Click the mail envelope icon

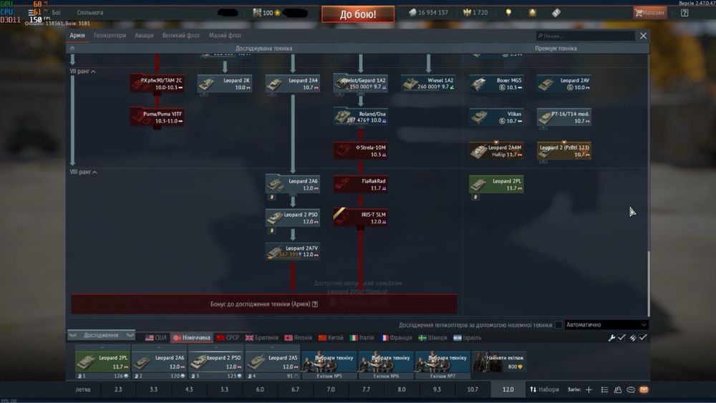point(644,390)
